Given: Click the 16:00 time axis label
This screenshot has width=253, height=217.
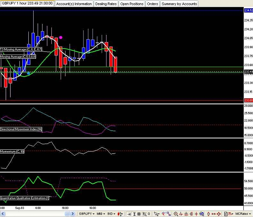Looking at the screenshot, I should (93, 208).
